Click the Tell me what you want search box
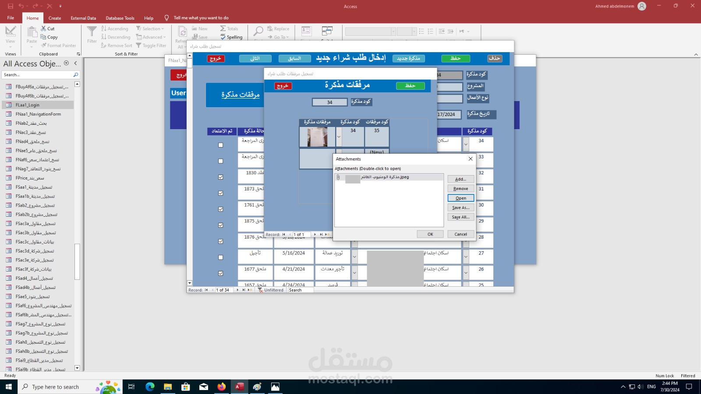The width and height of the screenshot is (701, 394). pos(201,18)
